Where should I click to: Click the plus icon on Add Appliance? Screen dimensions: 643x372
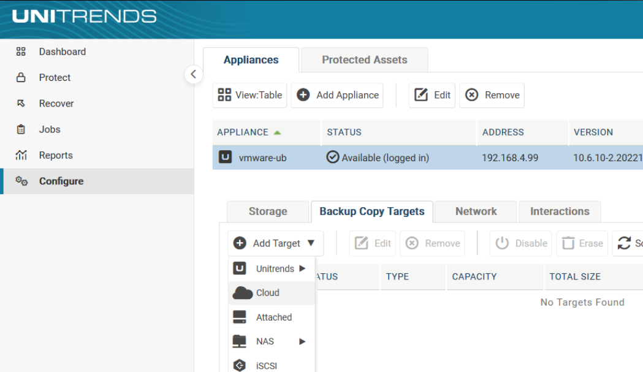[303, 95]
